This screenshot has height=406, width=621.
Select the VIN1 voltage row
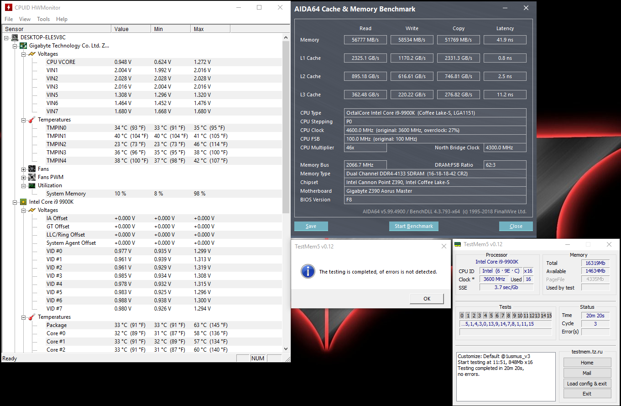tap(142, 70)
